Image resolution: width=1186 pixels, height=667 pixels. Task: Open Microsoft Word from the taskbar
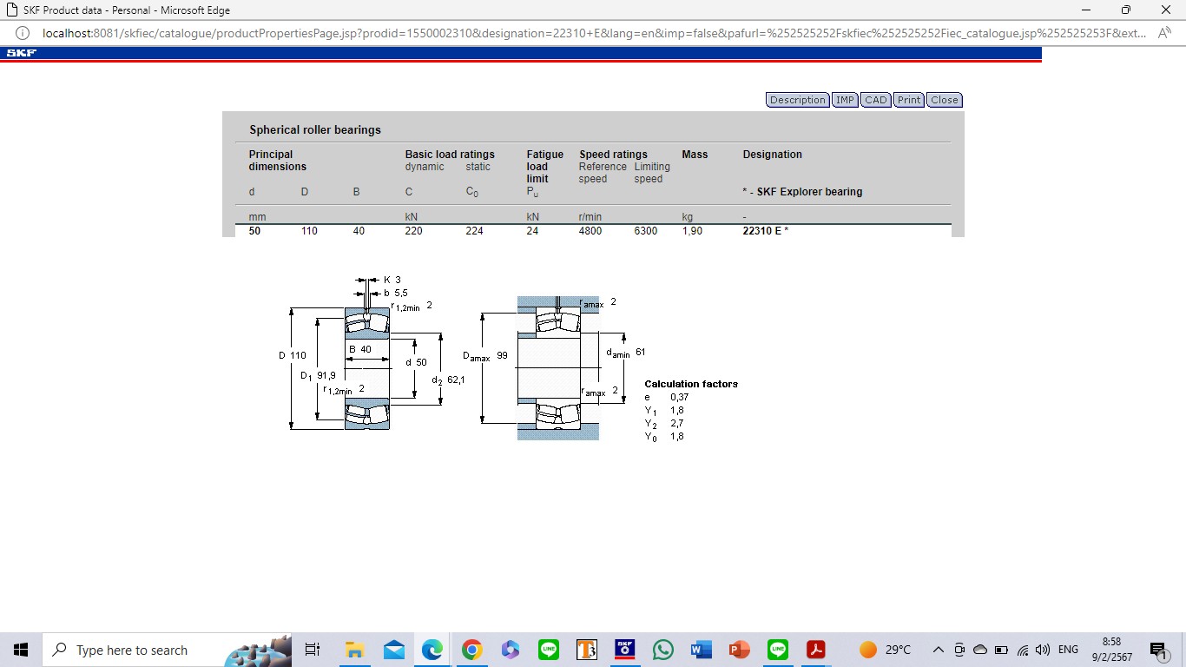click(x=701, y=650)
